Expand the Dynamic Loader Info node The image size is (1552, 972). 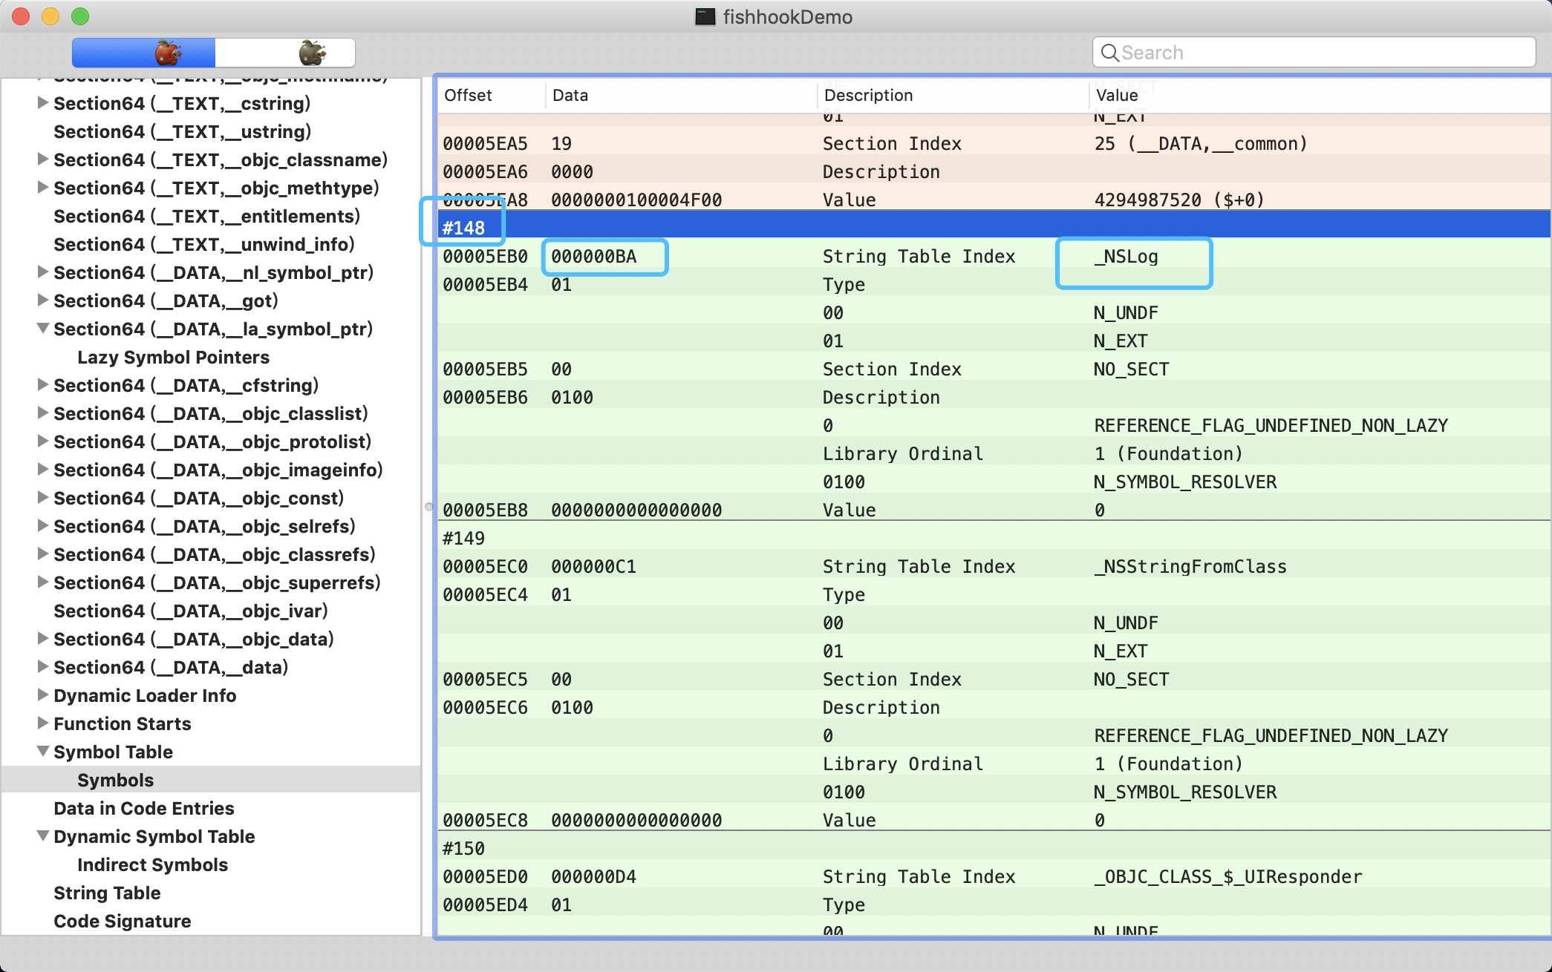(x=43, y=695)
